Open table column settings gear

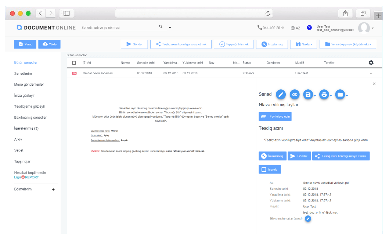371,63
